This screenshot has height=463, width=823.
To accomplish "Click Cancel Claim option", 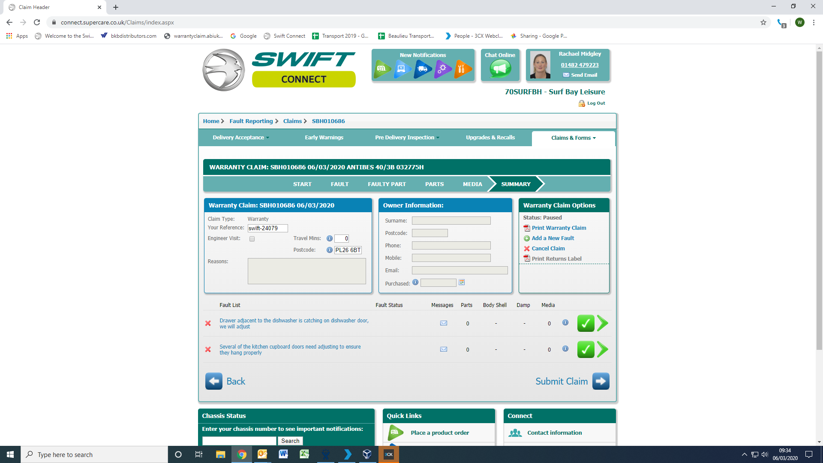I will (548, 249).
